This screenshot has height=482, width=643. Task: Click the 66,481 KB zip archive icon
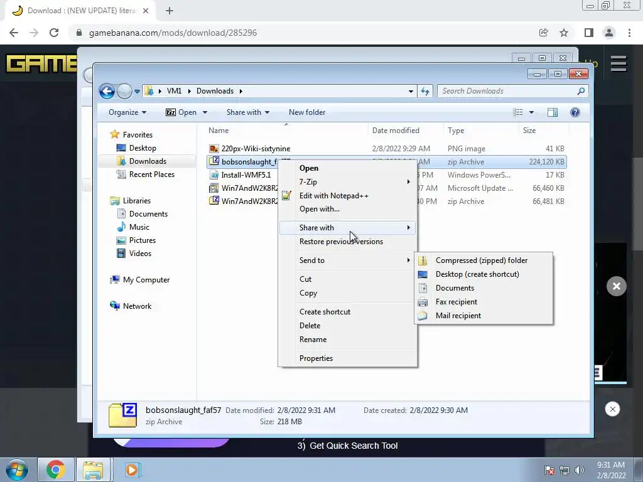213,201
